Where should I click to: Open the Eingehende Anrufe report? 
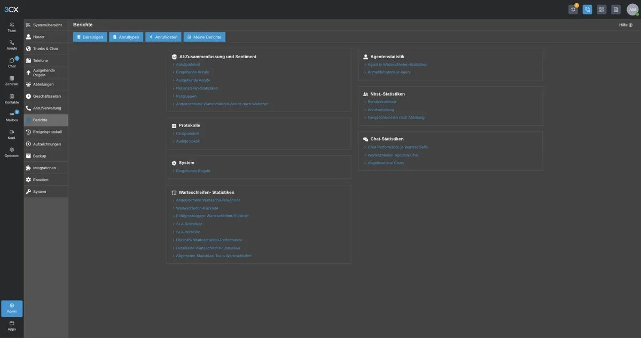[x=193, y=72]
